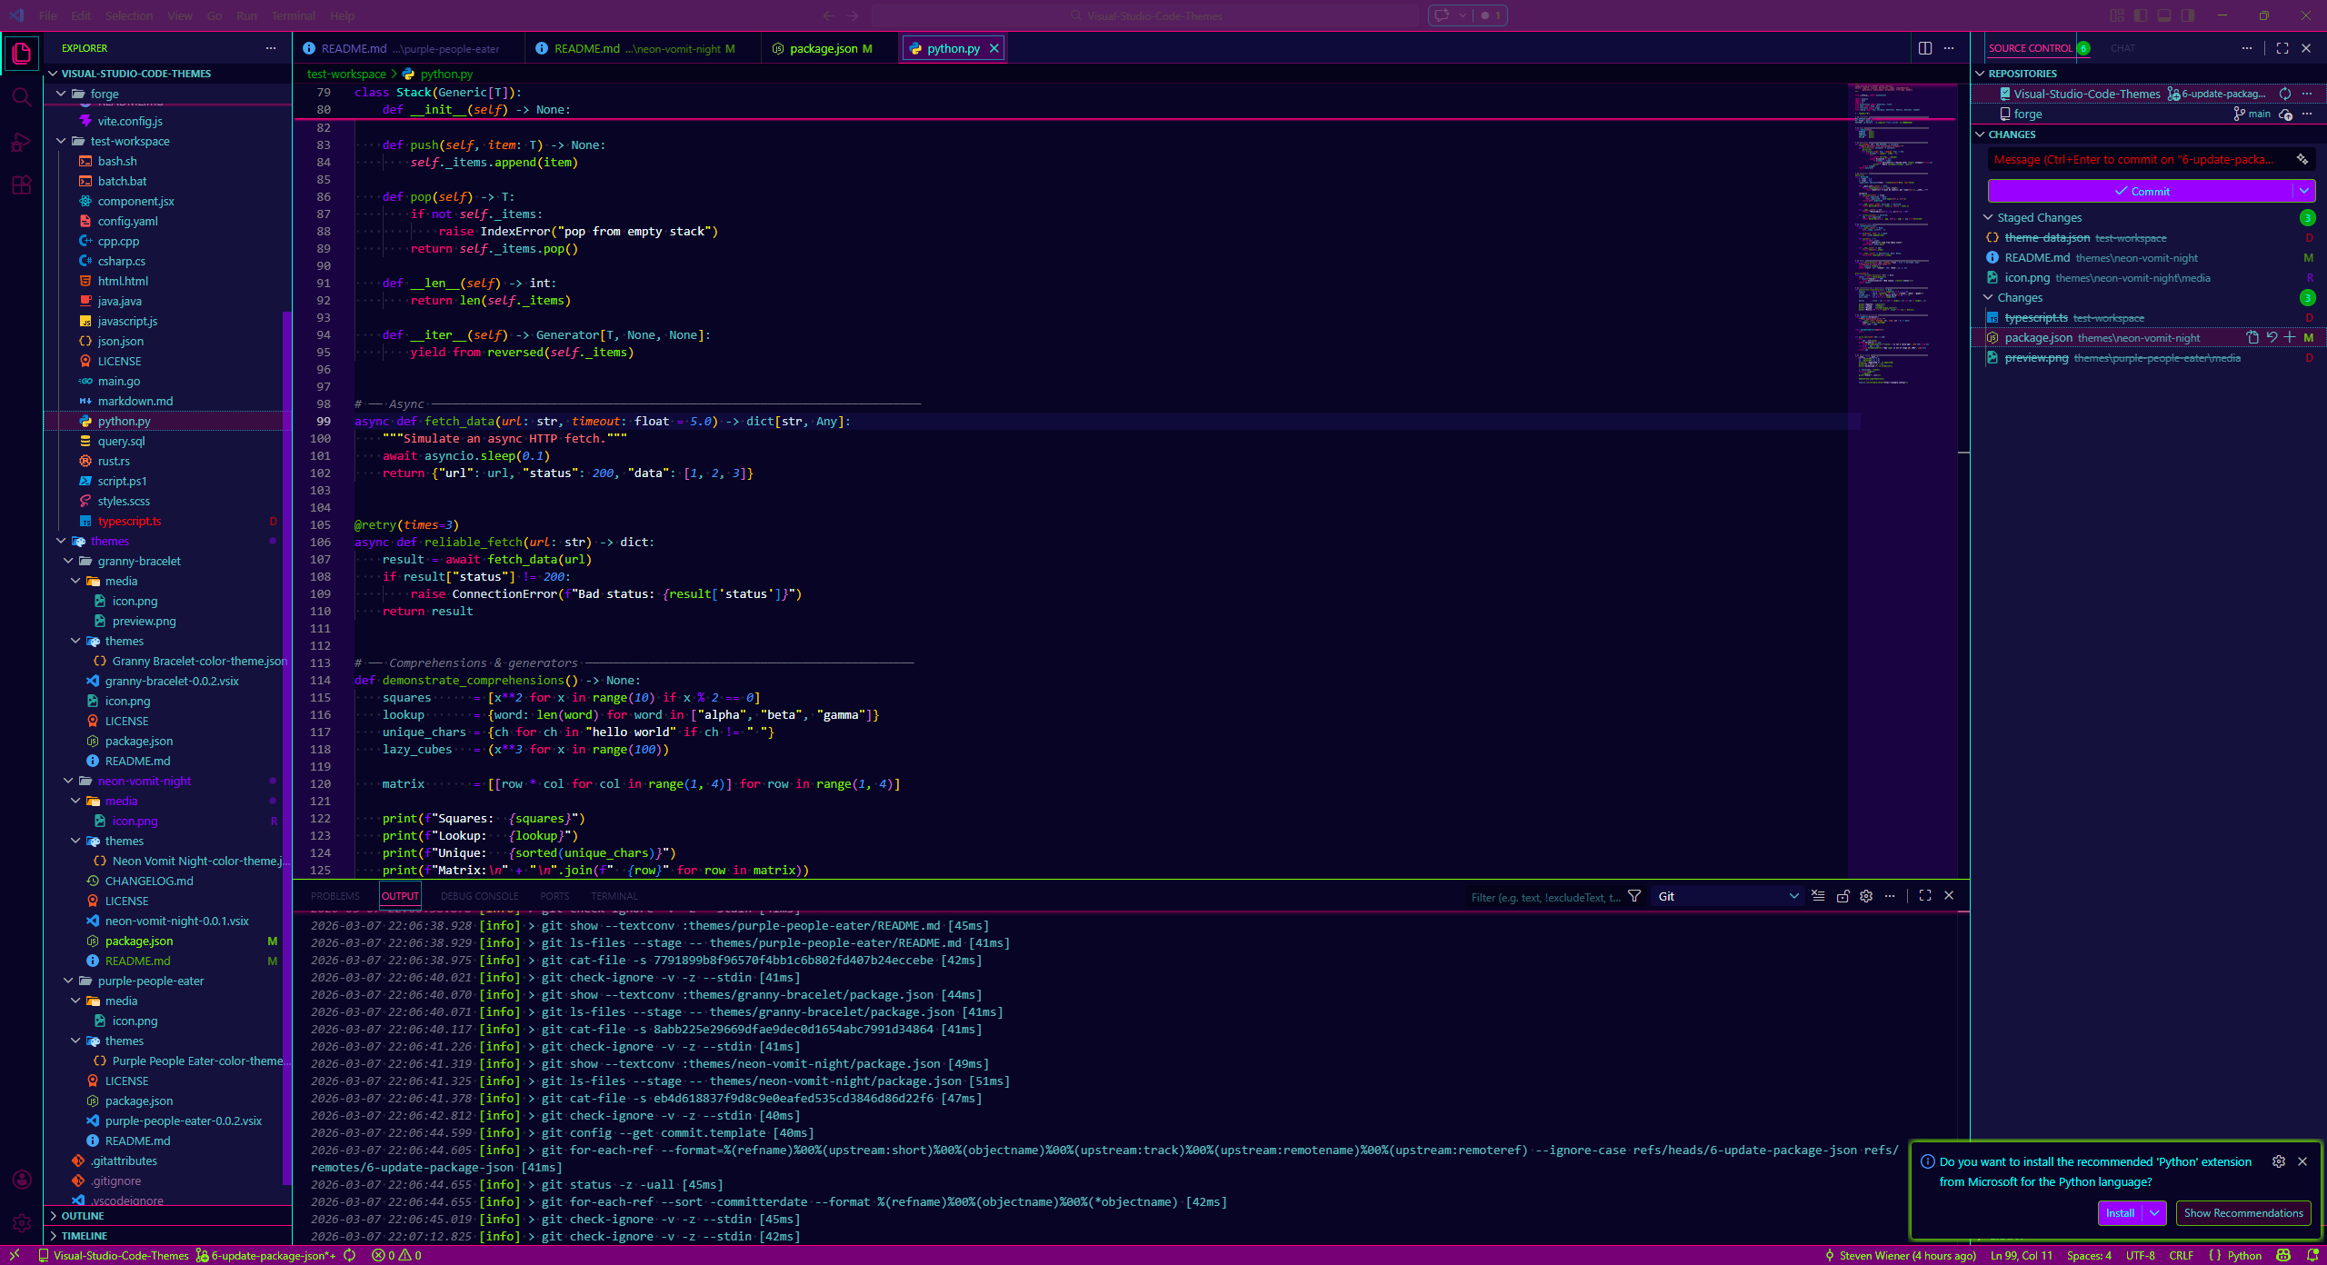2327x1265 pixels.
Task: Open the Accounts icon near bottom left
Action: pyautogui.click(x=22, y=1180)
